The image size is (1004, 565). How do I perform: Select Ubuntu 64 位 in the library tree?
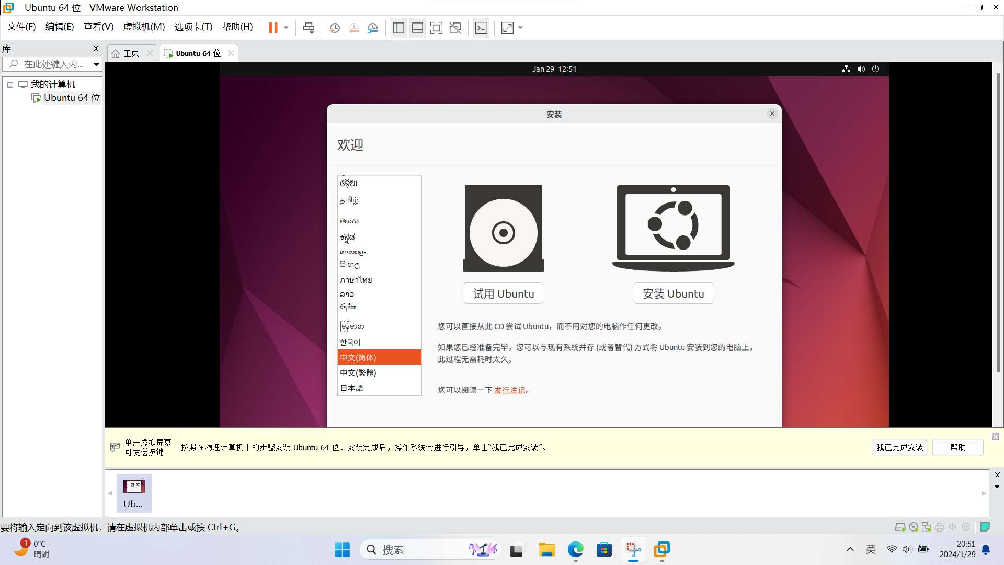coord(72,98)
